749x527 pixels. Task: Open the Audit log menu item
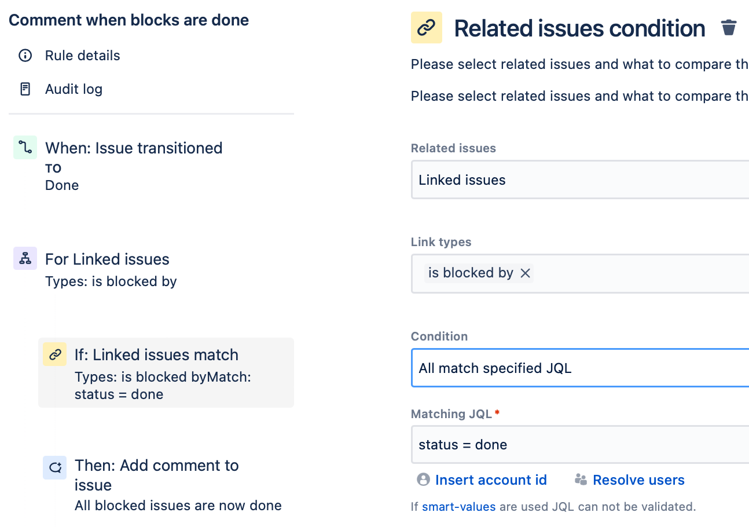point(74,89)
